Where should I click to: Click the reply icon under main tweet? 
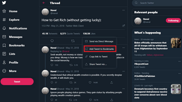tap(52, 41)
